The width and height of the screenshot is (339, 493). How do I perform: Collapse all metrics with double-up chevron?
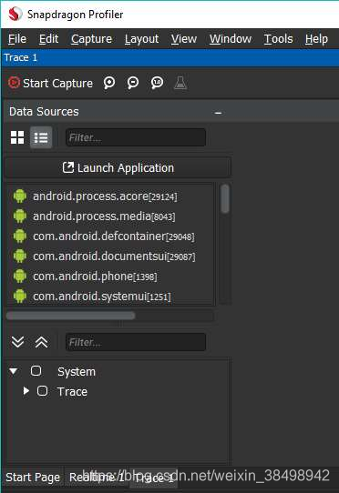pyautogui.click(x=41, y=342)
